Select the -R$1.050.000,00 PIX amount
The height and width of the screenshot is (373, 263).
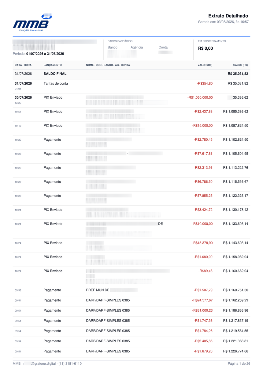(200, 97)
